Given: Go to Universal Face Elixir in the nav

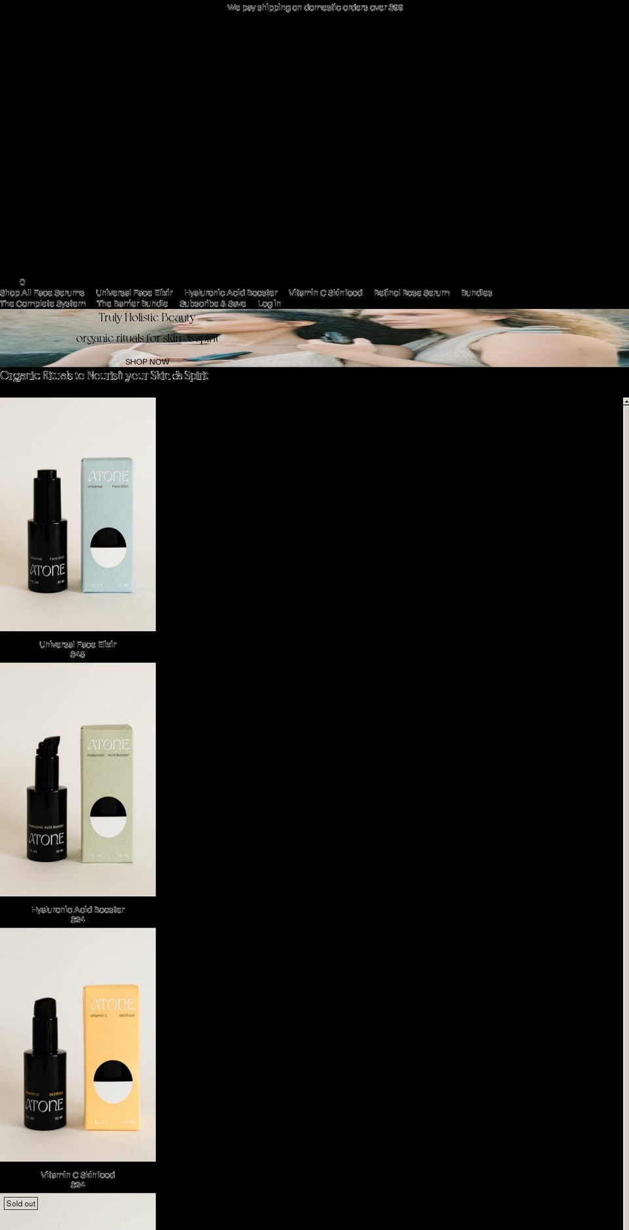Looking at the screenshot, I should tap(134, 293).
